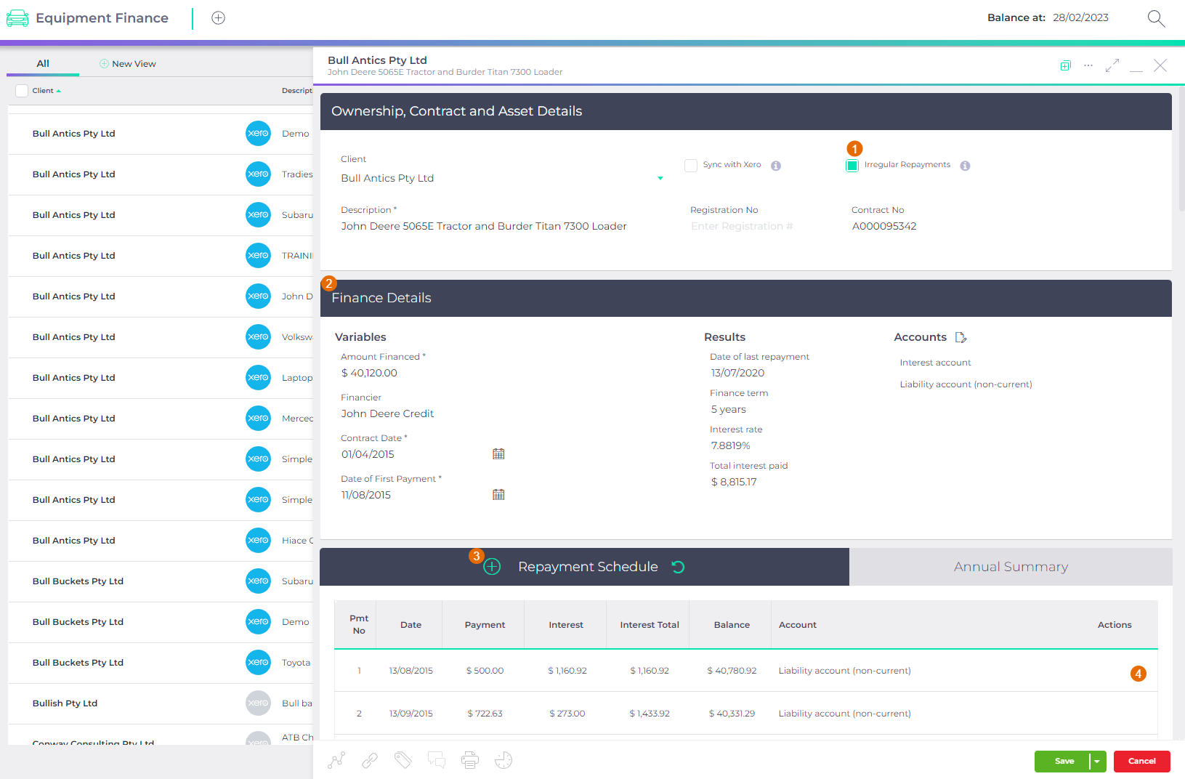Select Bull Buckets Pty Ltd Toyota row
The width and height of the screenshot is (1185, 779).
[161, 663]
